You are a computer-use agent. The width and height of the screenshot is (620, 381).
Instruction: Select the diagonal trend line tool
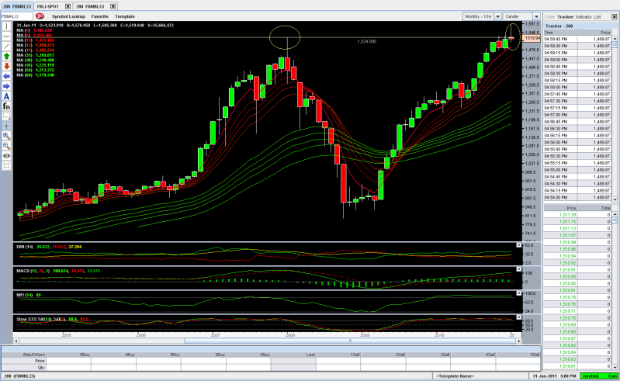(6, 47)
